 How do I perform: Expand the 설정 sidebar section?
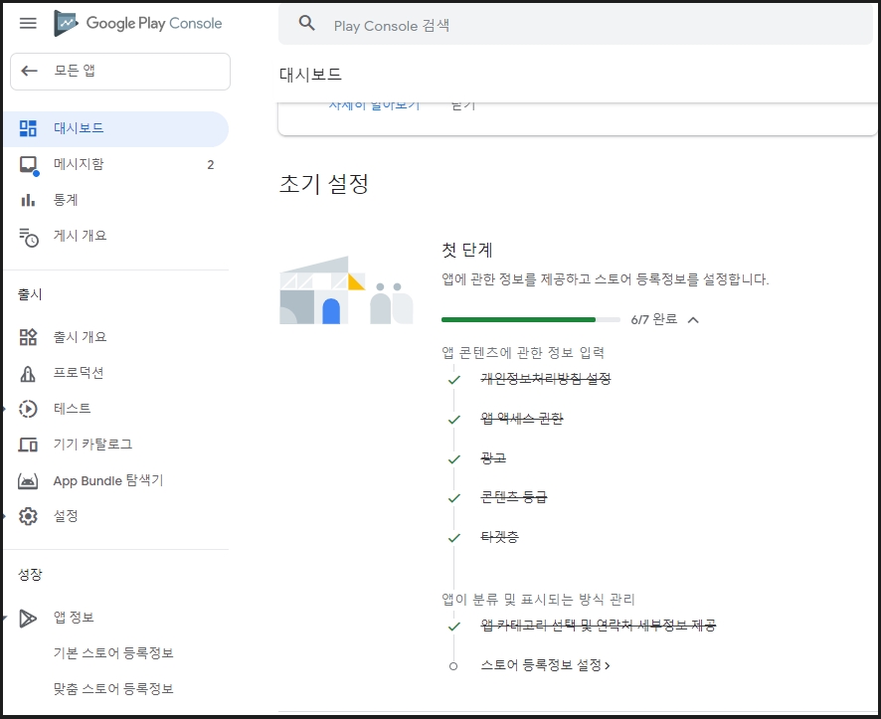(x=3, y=516)
